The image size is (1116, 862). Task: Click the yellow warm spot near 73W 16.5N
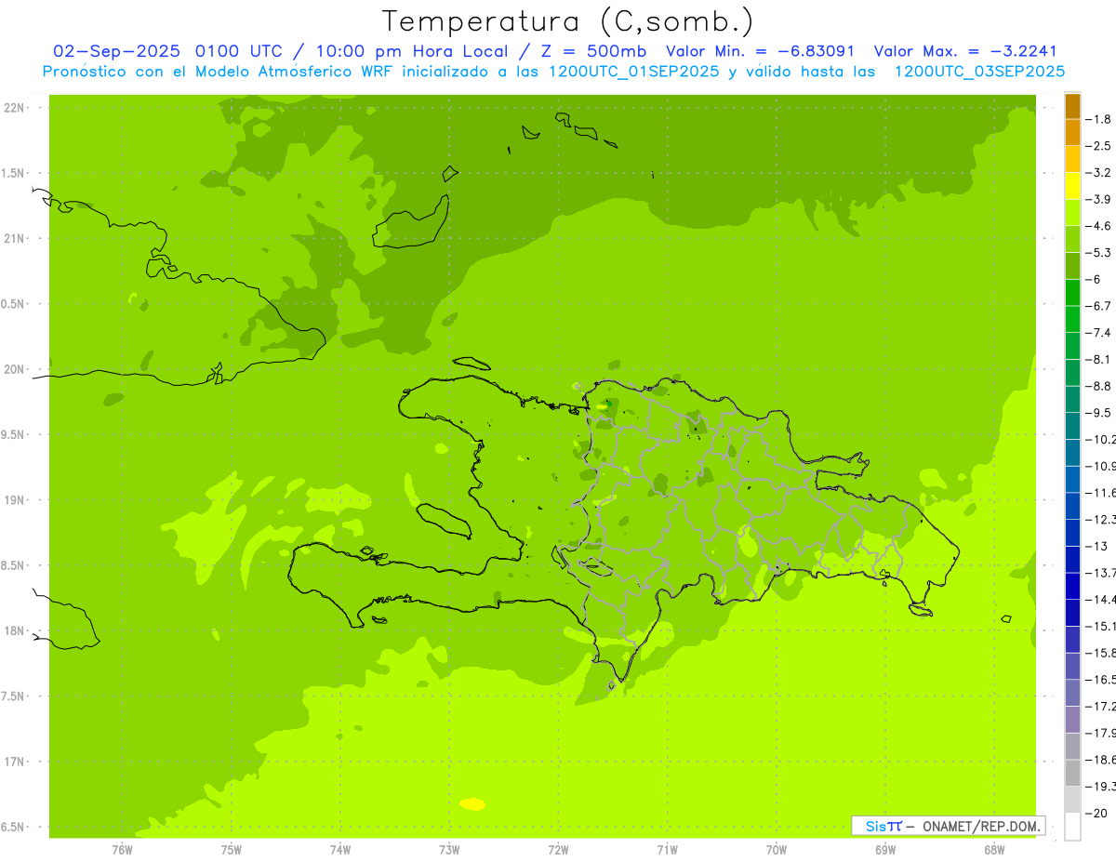pyautogui.click(x=472, y=803)
